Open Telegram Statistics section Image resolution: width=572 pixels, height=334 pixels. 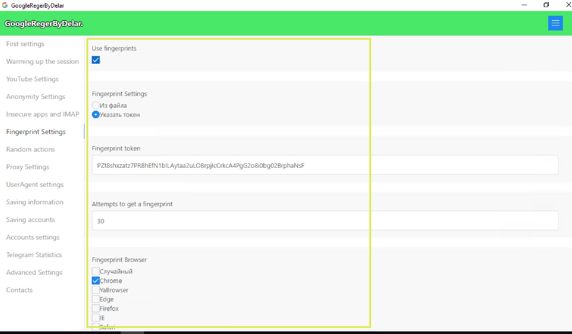(34, 255)
